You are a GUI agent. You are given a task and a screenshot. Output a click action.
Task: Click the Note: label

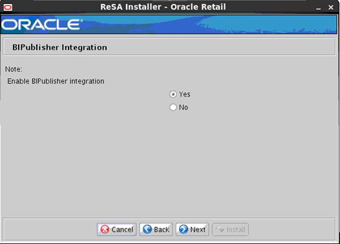tap(14, 69)
